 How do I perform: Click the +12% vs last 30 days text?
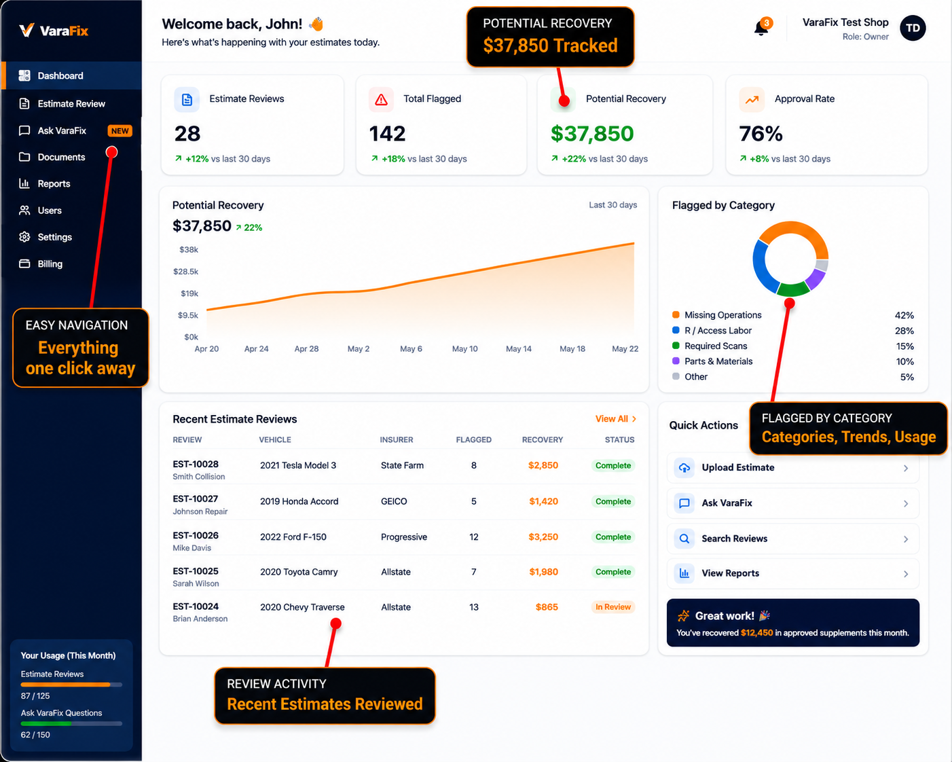pyautogui.click(x=222, y=159)
